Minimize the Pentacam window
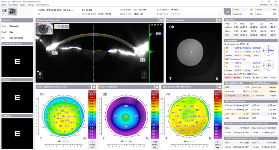 [262, 2]
